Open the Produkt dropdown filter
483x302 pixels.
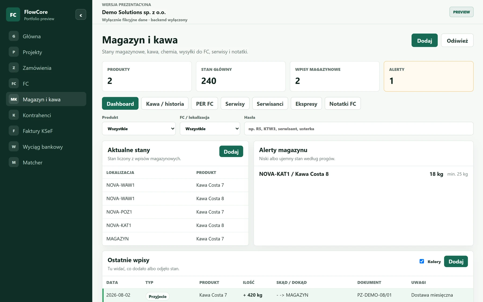(139, 129)
